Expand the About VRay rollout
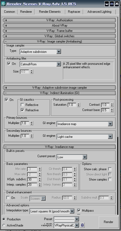This screenshot has width=121, height=231. point(59,25)
